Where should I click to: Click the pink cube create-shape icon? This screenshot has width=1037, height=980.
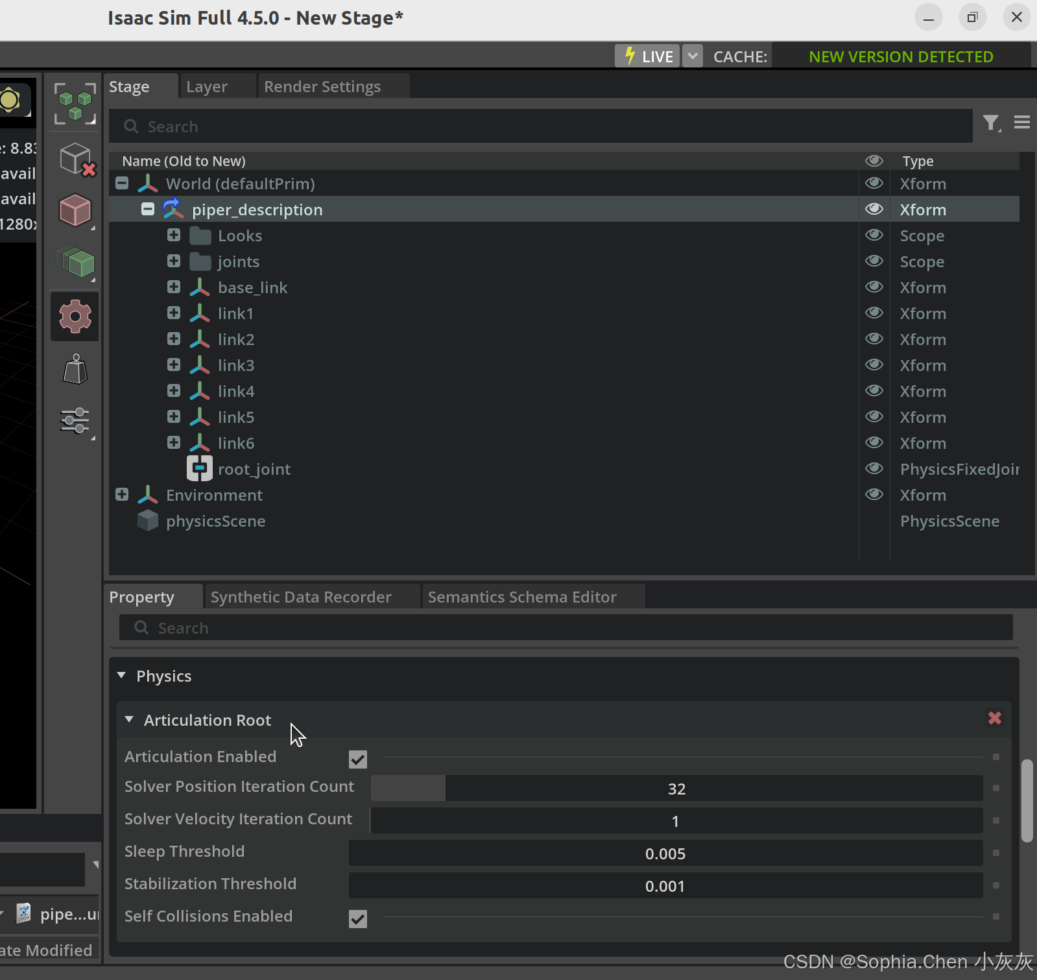click(75, 211)
